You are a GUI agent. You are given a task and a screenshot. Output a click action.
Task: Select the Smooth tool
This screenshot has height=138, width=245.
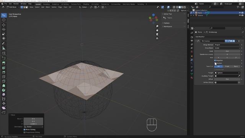(4, 95)
